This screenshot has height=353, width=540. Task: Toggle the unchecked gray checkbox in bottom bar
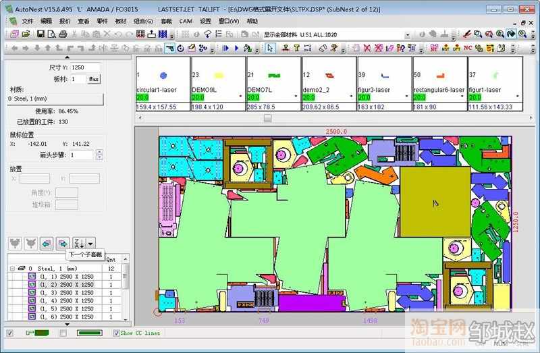click(x=63, y=333)
